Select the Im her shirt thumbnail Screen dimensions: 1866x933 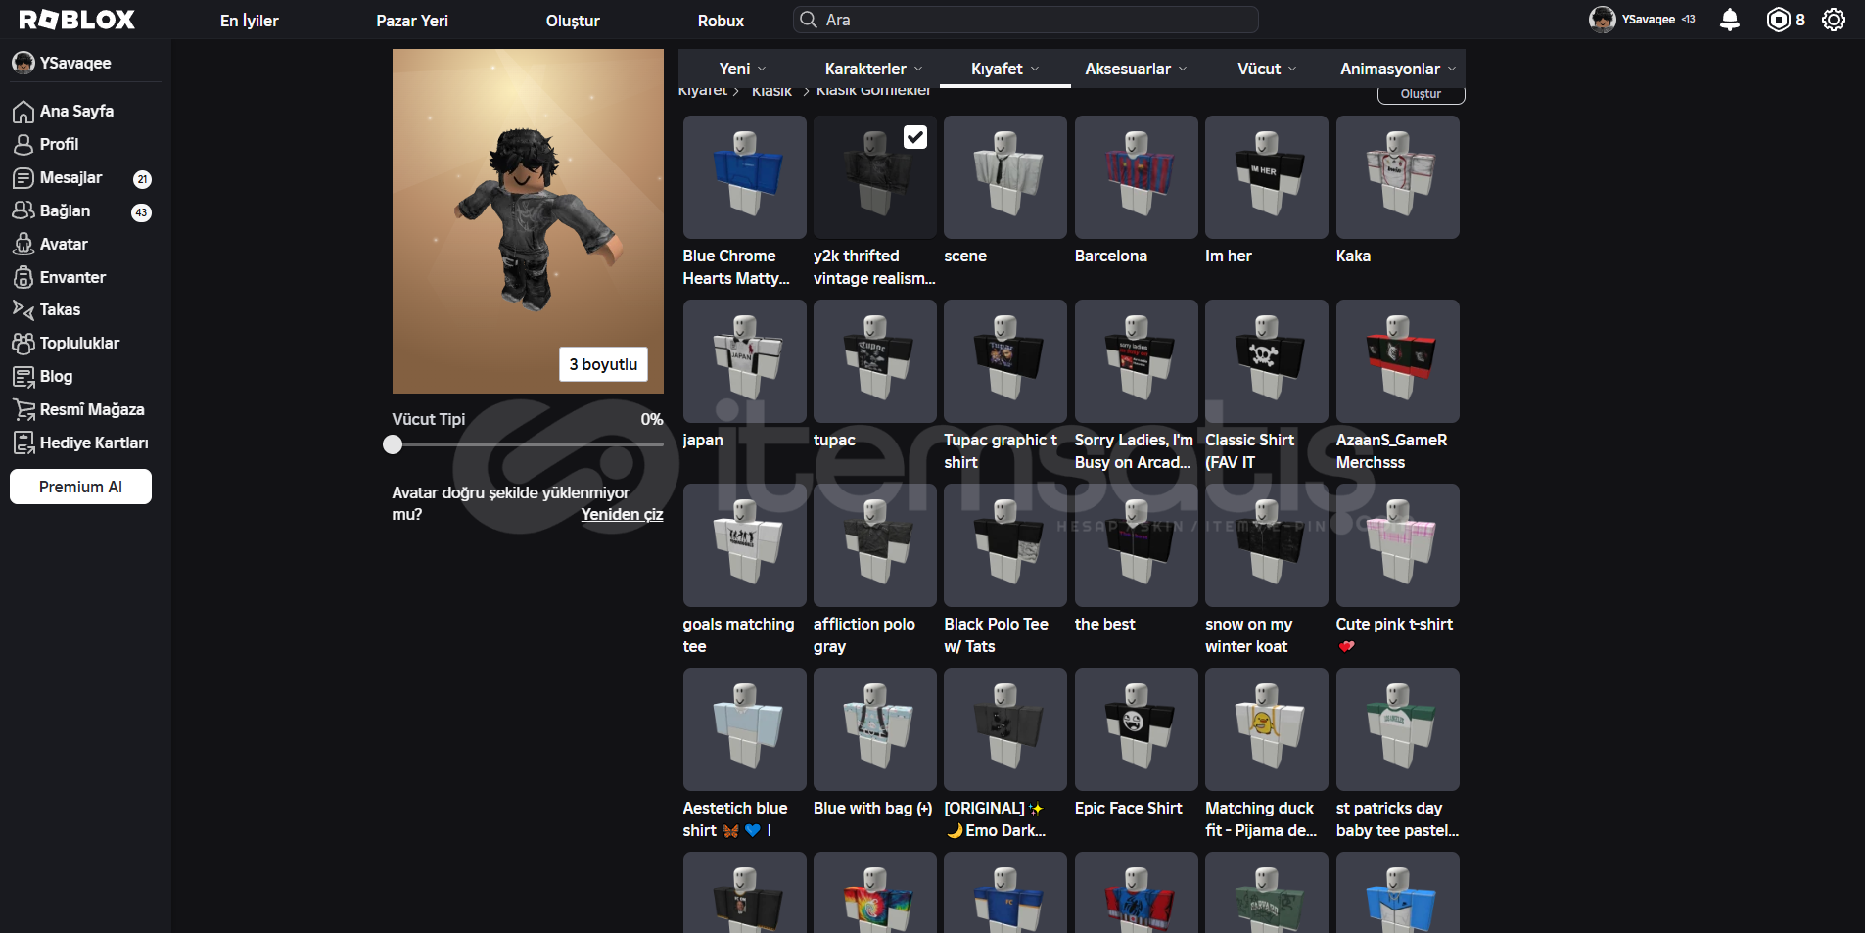[1267, 177]
